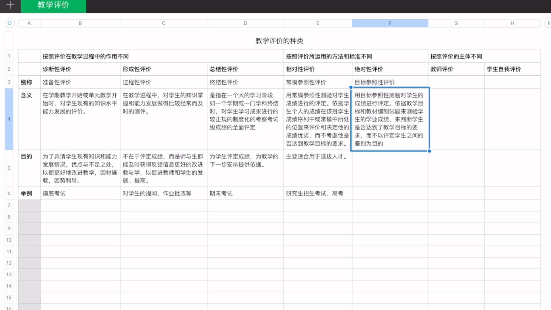Image resolution: width=551 pixels, height=310 pixels.
Task: Select column H header
Action: [x=513, y=23]
